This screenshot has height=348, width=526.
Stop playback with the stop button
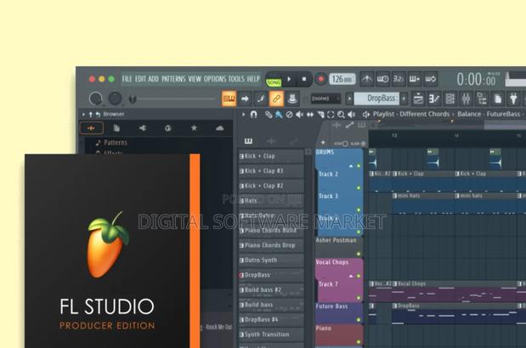304,80
